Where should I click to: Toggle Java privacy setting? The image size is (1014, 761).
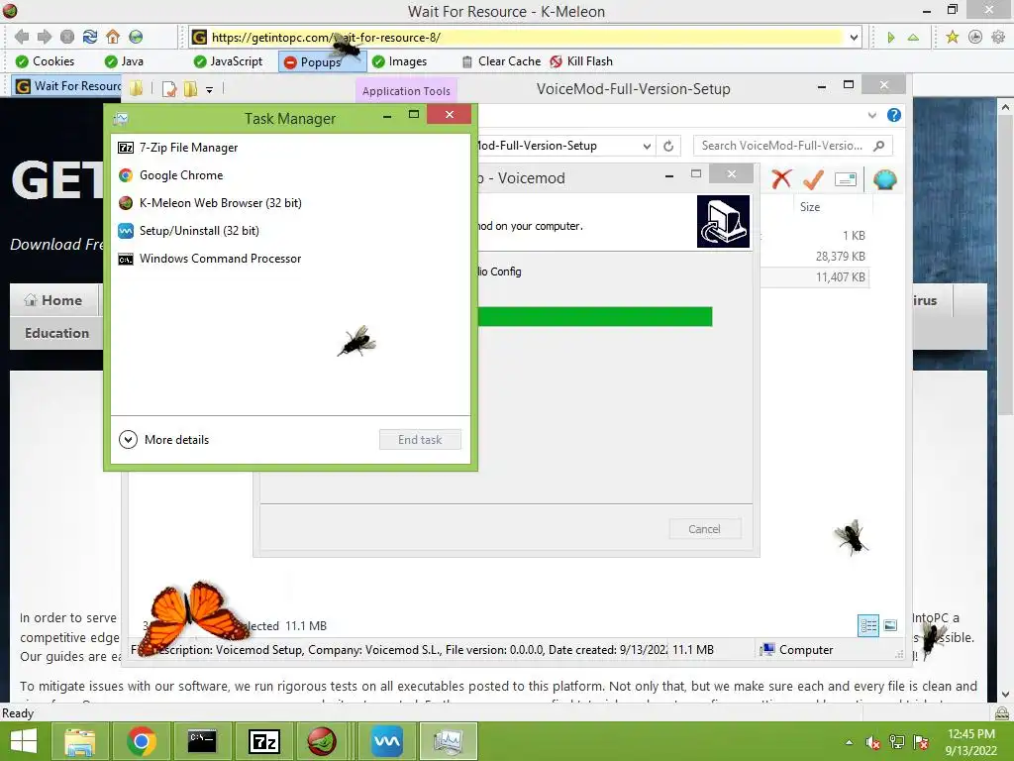pos(124,61)
